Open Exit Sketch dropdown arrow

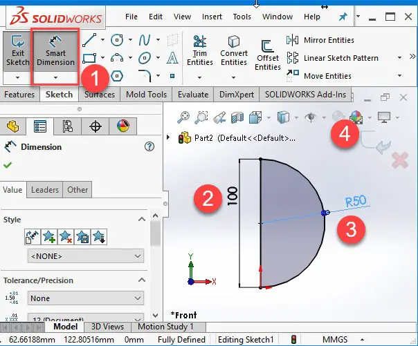tap(17, 77)
